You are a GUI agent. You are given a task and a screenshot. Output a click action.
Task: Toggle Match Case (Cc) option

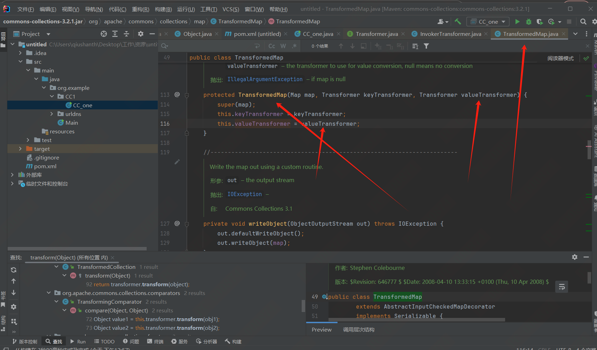(x=272, y=46)
